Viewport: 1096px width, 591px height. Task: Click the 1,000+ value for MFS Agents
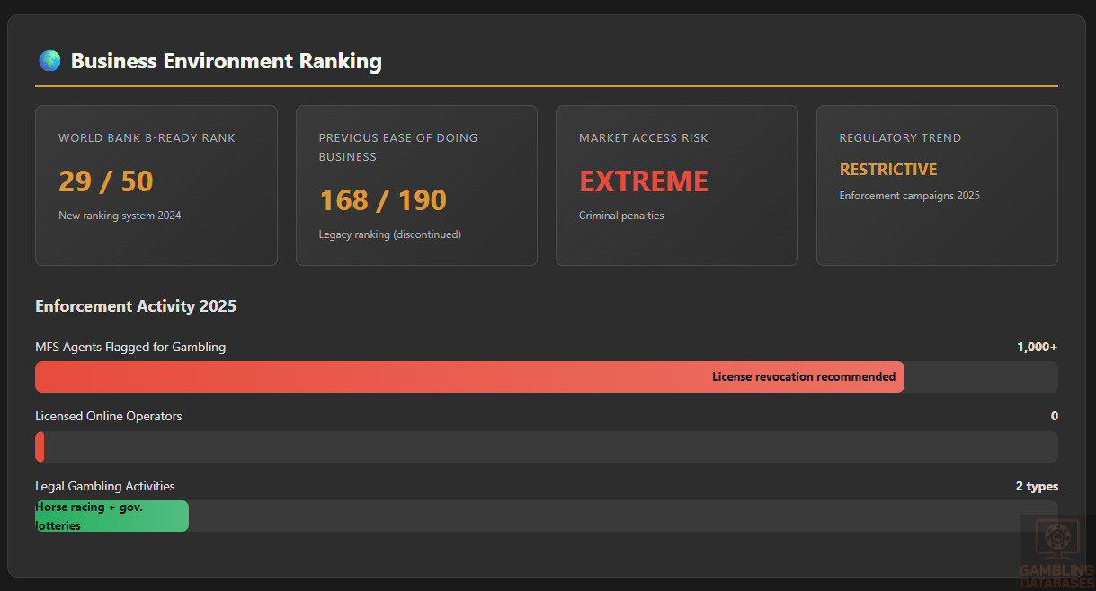pyautogui.click(x=1037, y=348)
